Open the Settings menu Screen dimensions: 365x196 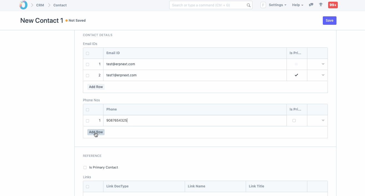277,5
